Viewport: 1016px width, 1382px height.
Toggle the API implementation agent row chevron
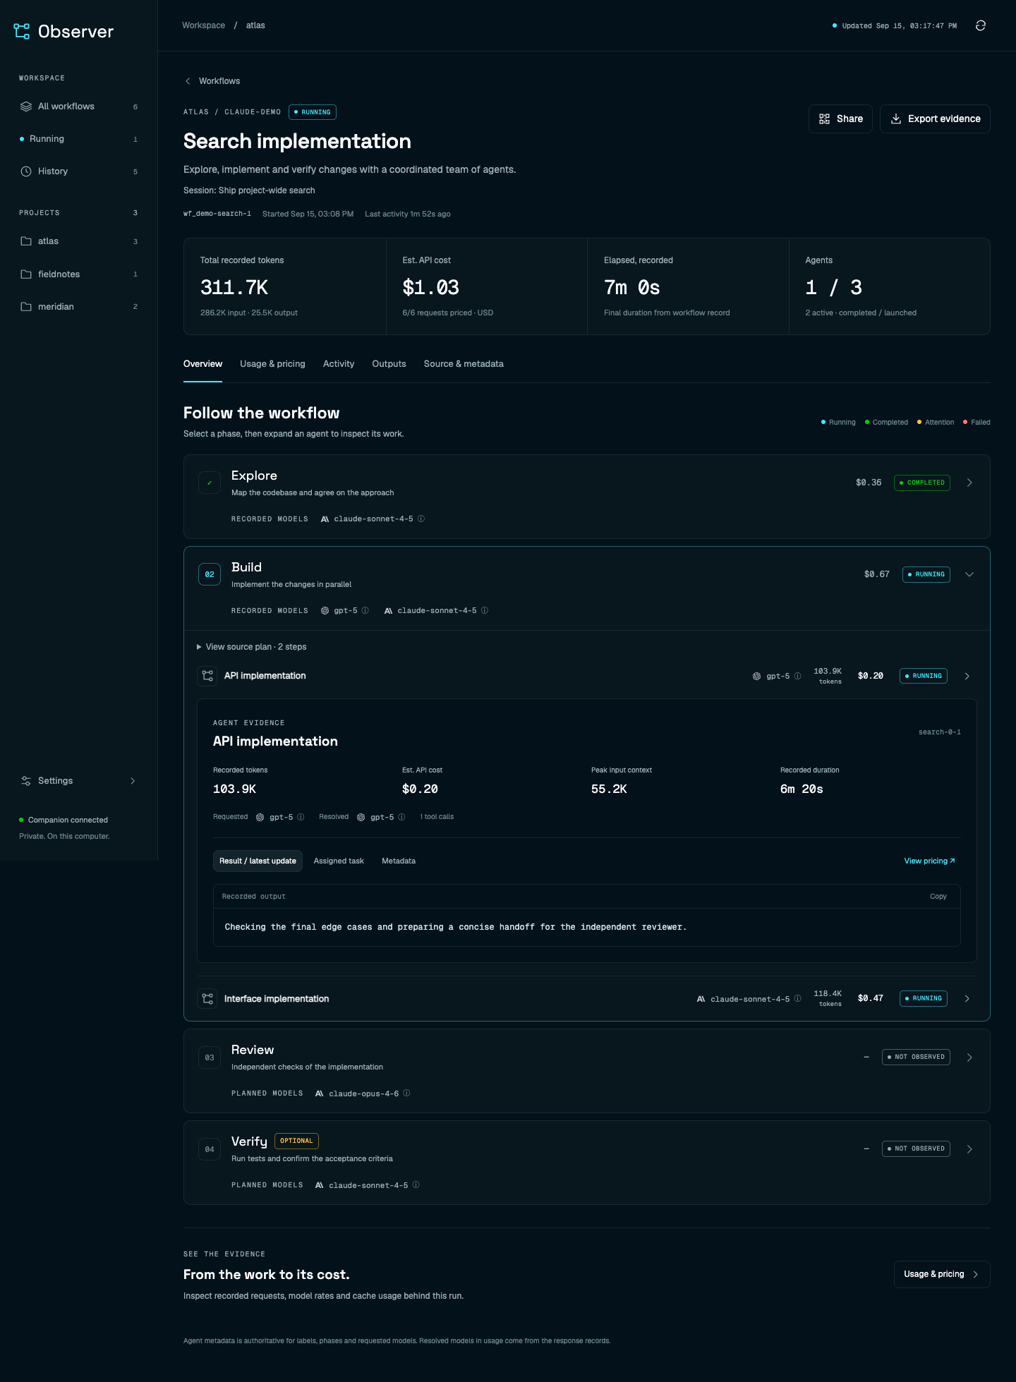pos(967,676)
